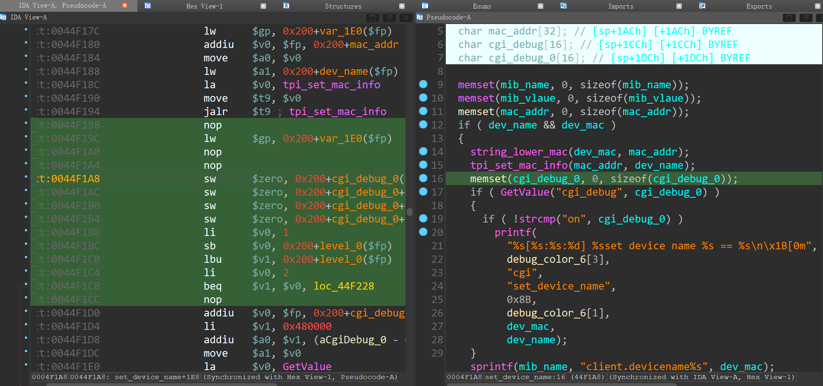
Task: Click GetValue call in pseudocode line 17
Action: coord(525,192)
